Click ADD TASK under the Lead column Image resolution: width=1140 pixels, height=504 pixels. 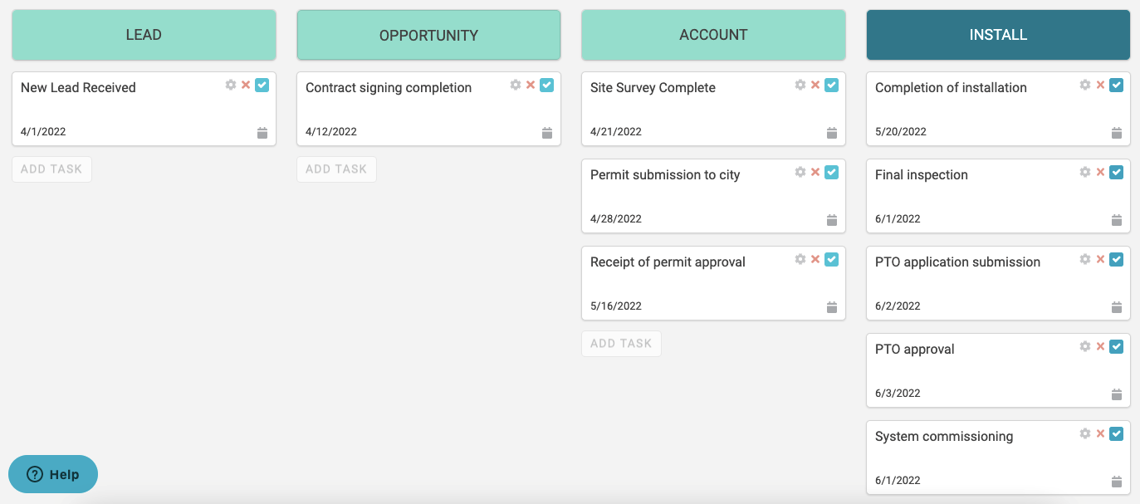(51, 169)
